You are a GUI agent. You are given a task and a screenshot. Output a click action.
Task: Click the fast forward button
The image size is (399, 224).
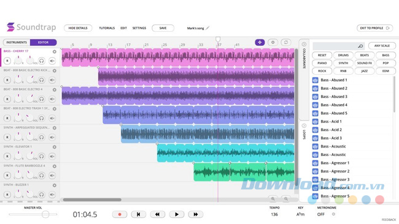pyautogui.click(x=196, y=214)
